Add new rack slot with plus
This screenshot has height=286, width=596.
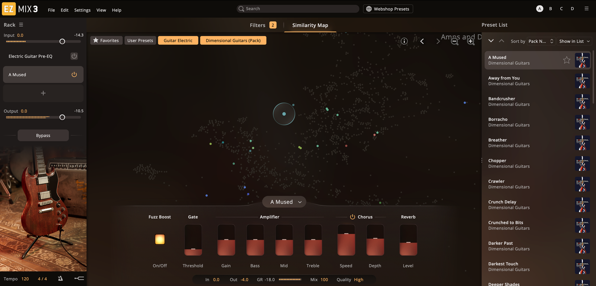[x=43, y=93]
